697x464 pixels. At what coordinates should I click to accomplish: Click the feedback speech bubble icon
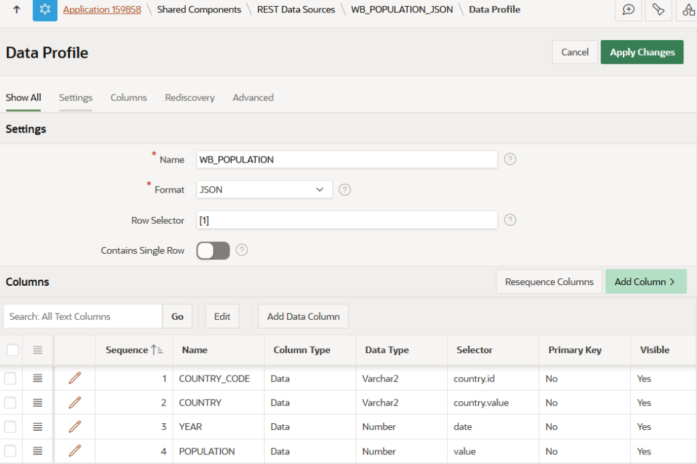[628, 10]
